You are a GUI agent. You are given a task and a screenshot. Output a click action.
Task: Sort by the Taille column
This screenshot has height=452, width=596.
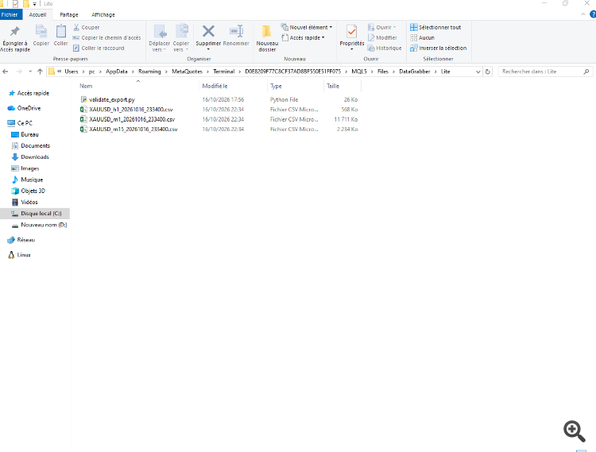pyautogui.click(x=333, y=86)
